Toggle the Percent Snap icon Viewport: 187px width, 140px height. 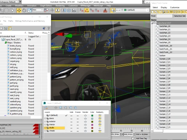coord(92,10)
